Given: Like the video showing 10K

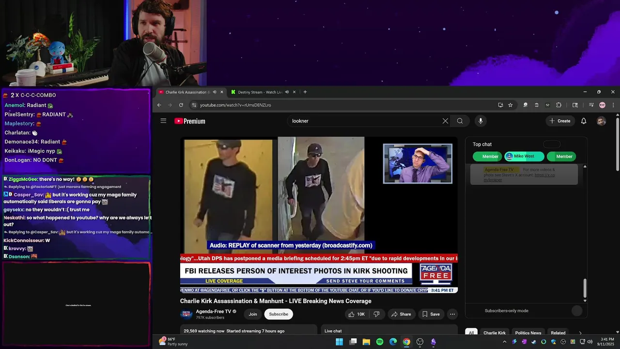Looking at the screenshot, I should click(x=356, y=314).
